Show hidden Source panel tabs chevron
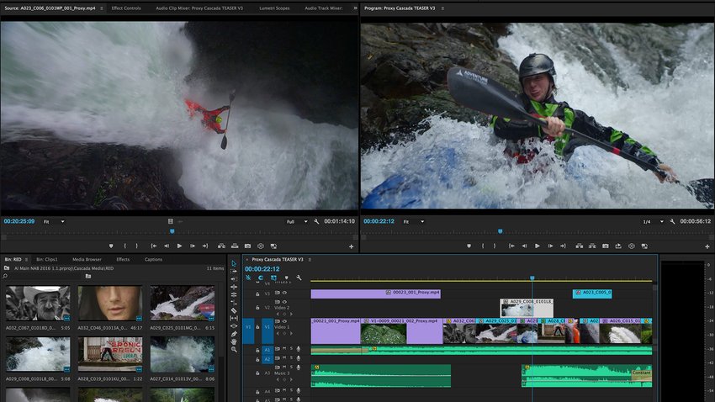Image resolution: width=715 pixels, height=402 pixels. click(355, 8)
